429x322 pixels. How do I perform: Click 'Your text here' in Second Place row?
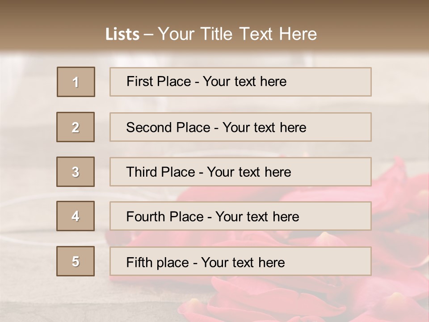[264, 127]
